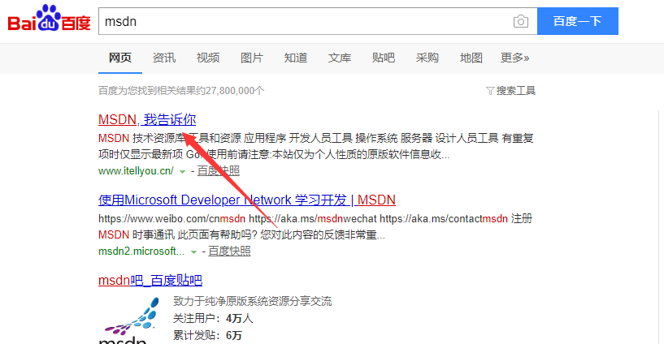This screenshot has width=664, height=344.
Task: Click result count text 27,800,000个
Action: click(x=235, y=91)
